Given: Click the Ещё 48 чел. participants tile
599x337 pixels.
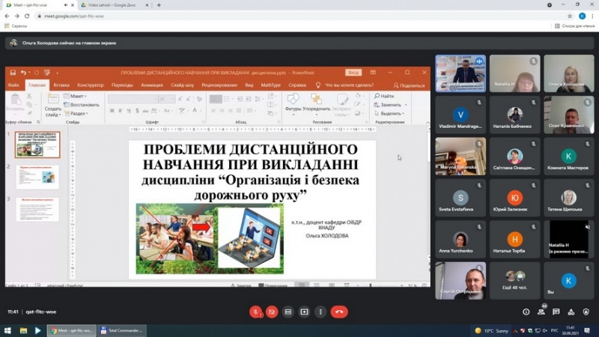Looking at the screenshot, I should [514, 280].
